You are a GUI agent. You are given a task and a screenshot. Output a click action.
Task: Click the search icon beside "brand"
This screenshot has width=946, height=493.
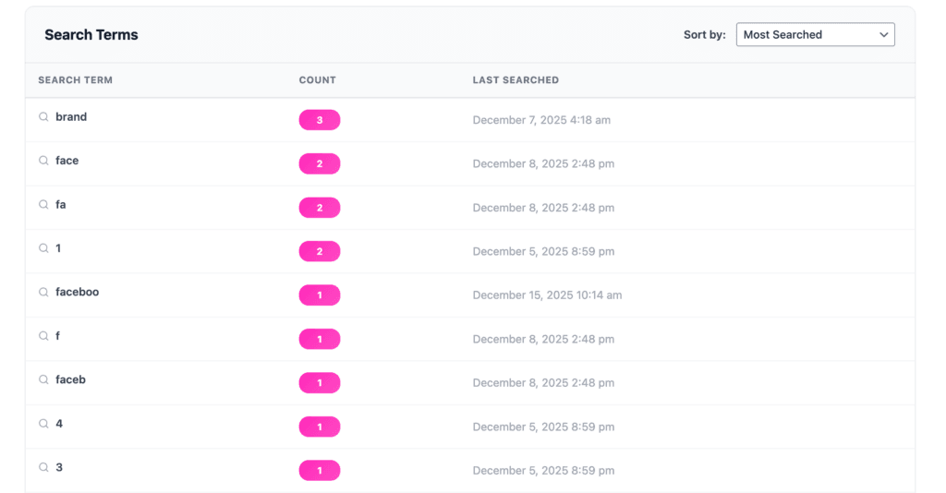(x=43, y=117)
